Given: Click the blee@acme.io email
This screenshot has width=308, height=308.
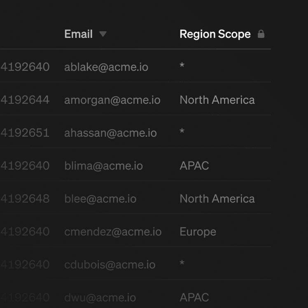Looking at the screenshot, I should [100, 198].
